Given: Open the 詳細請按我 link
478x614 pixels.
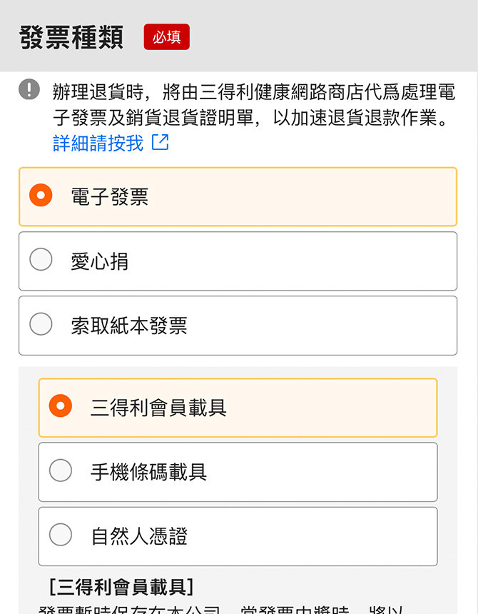Looking at the screenshot, I should [x=98, y=143].
